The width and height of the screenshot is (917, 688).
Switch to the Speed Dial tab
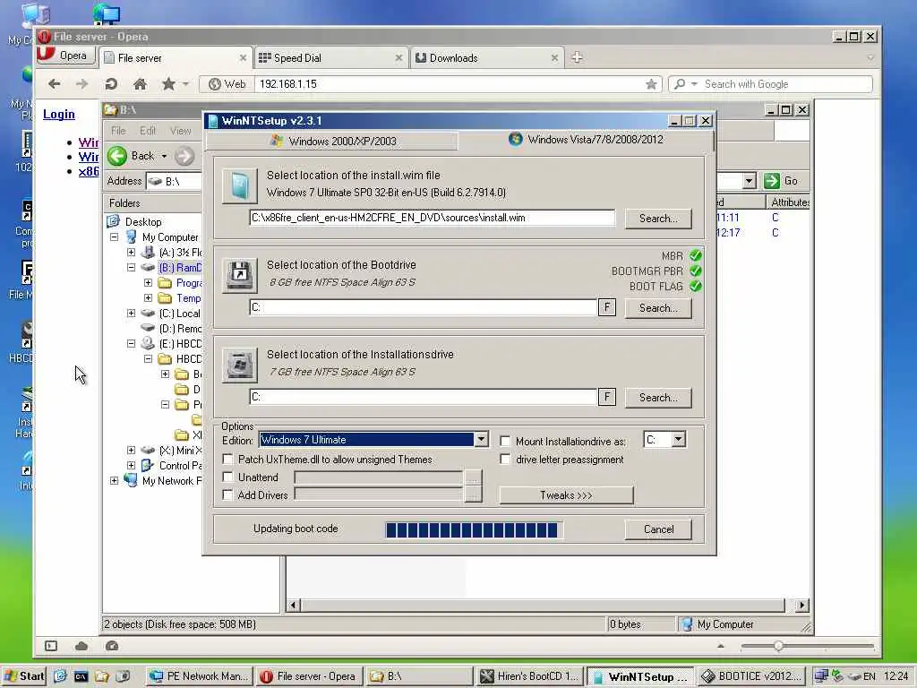pyautogui.click(x=331, y=58)
